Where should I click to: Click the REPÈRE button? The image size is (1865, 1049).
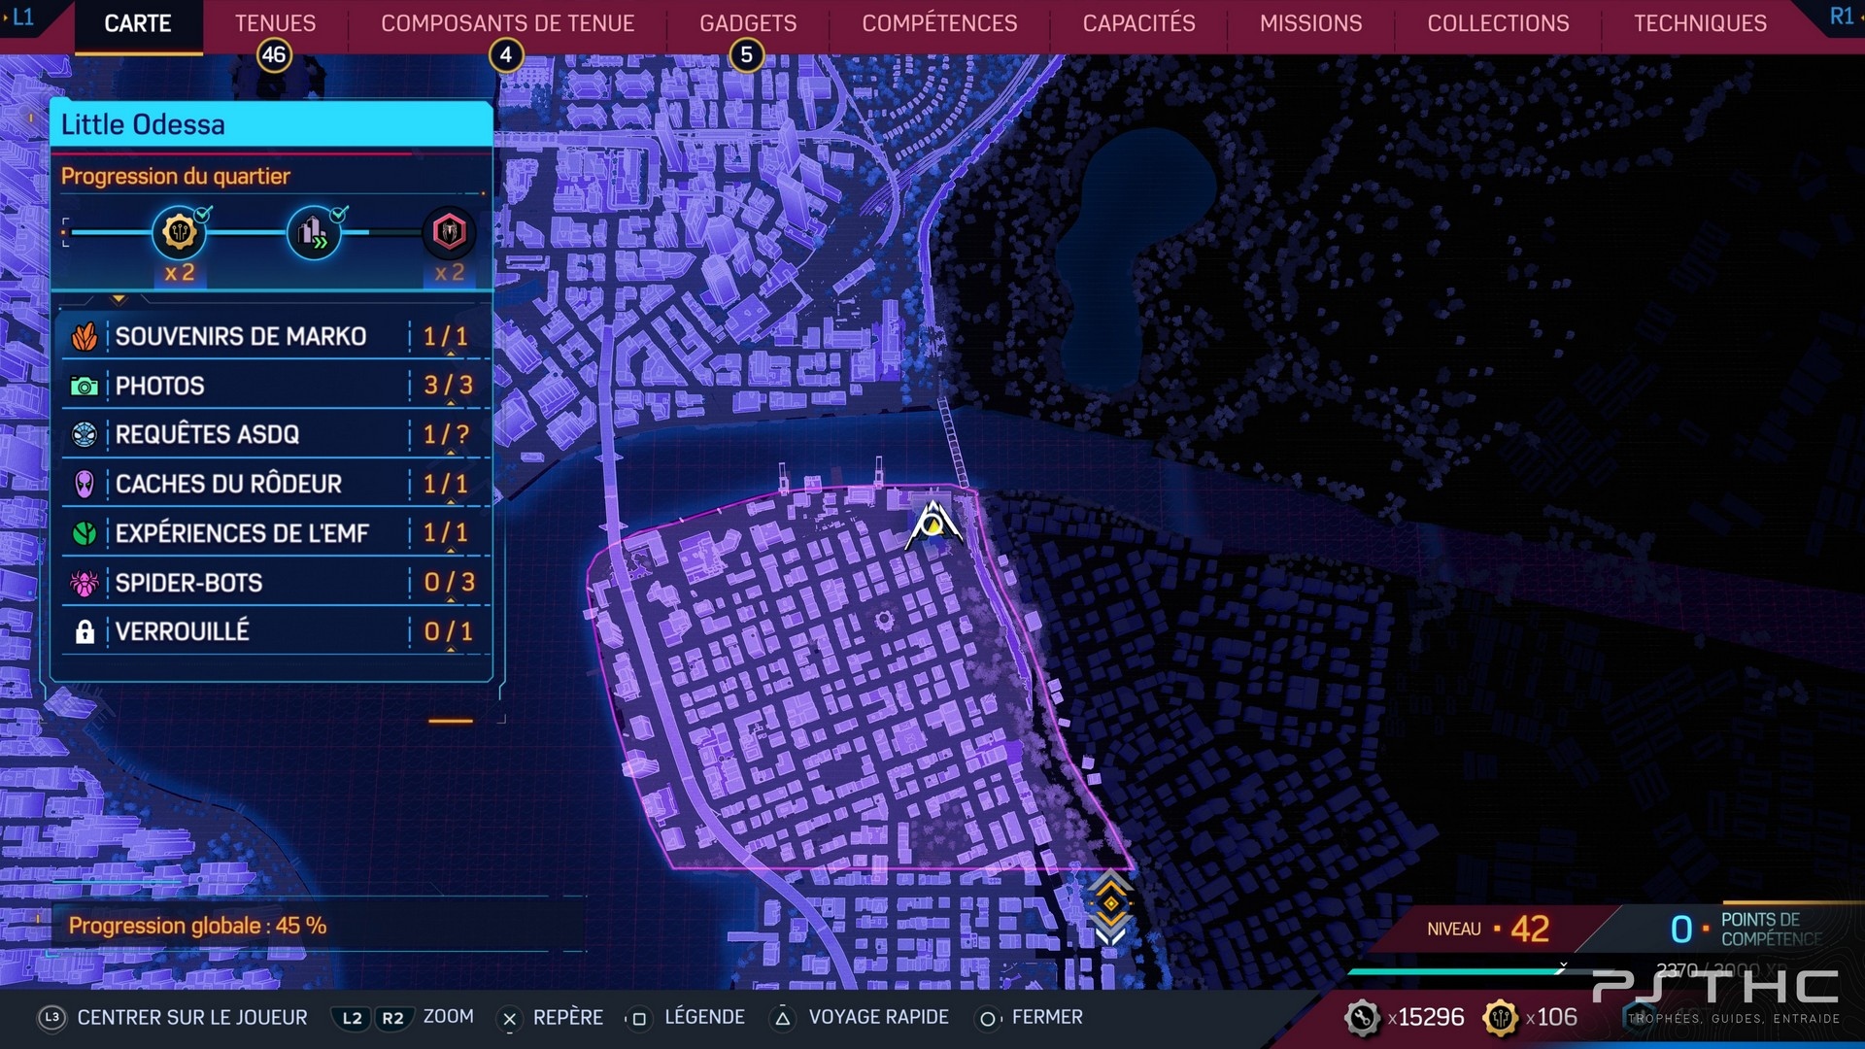[x=568, y=1017]
